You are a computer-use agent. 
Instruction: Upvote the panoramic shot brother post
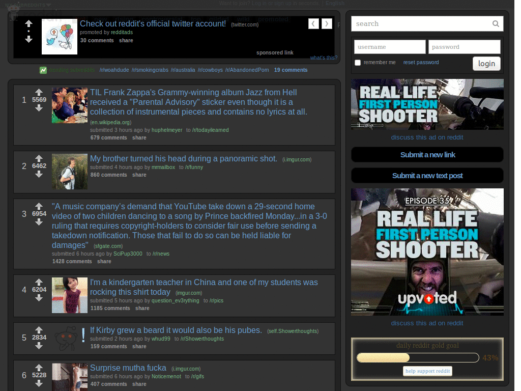point(39,158)
